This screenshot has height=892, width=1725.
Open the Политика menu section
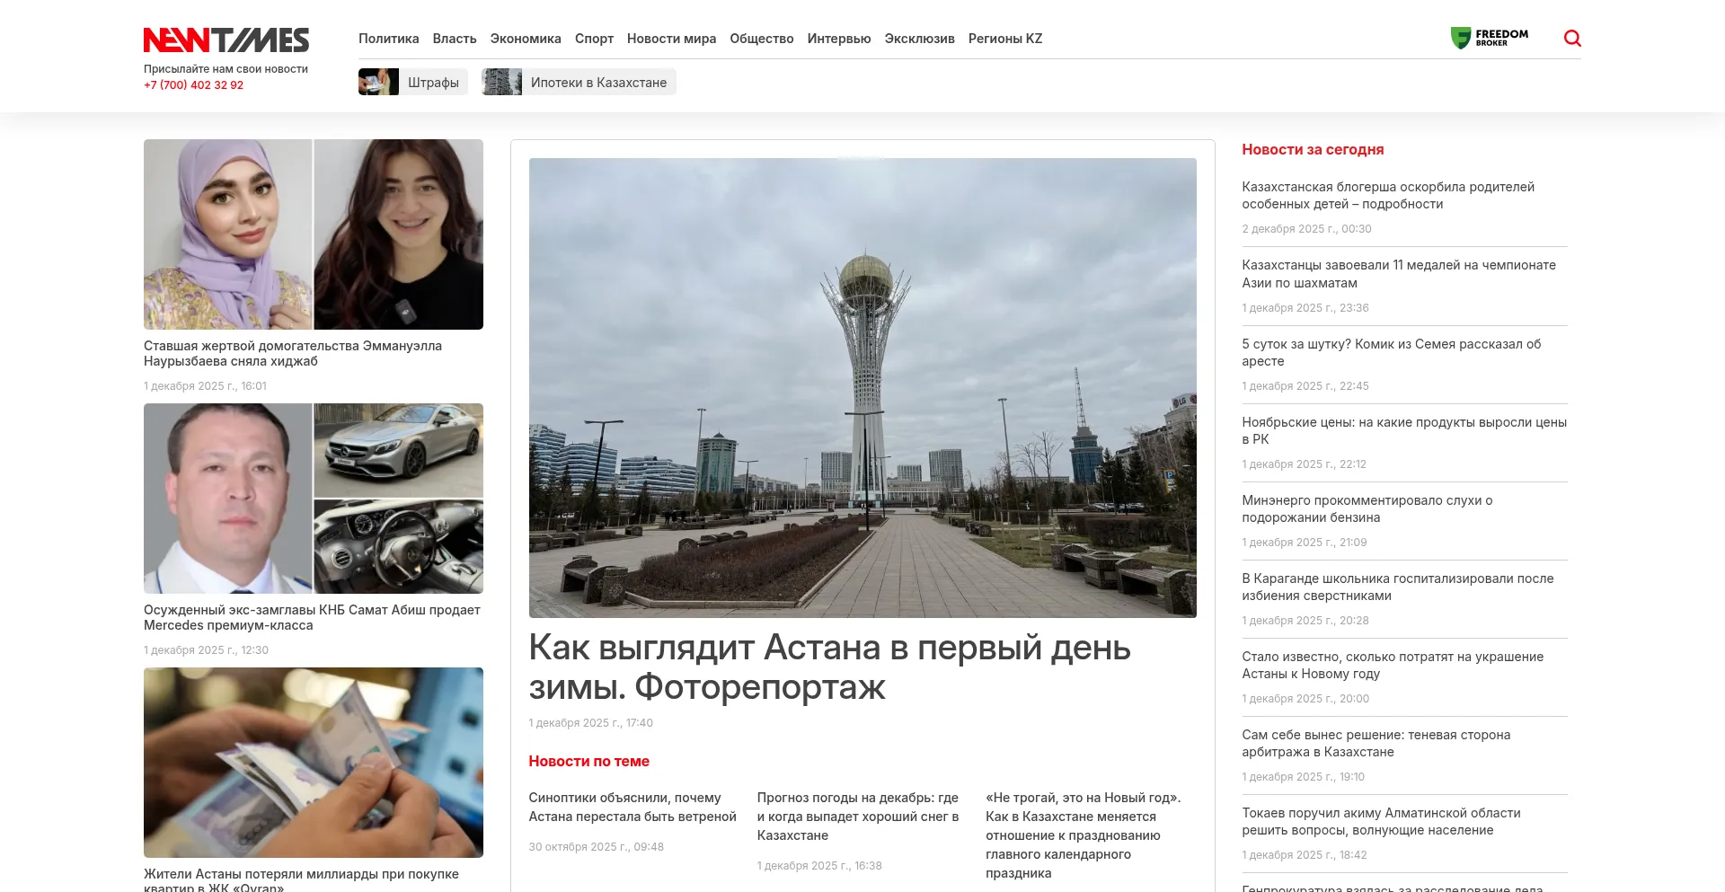[388, 39]
